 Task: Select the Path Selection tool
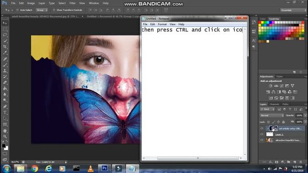pos(5,119)
